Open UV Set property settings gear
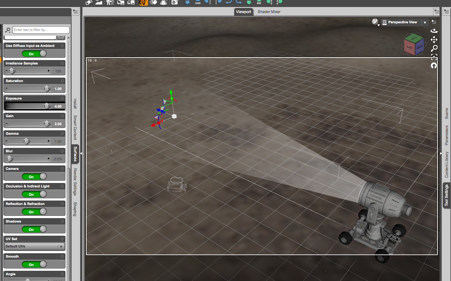Image resolution: width=451 pixels, height=281 pixels. coord(62,239)
